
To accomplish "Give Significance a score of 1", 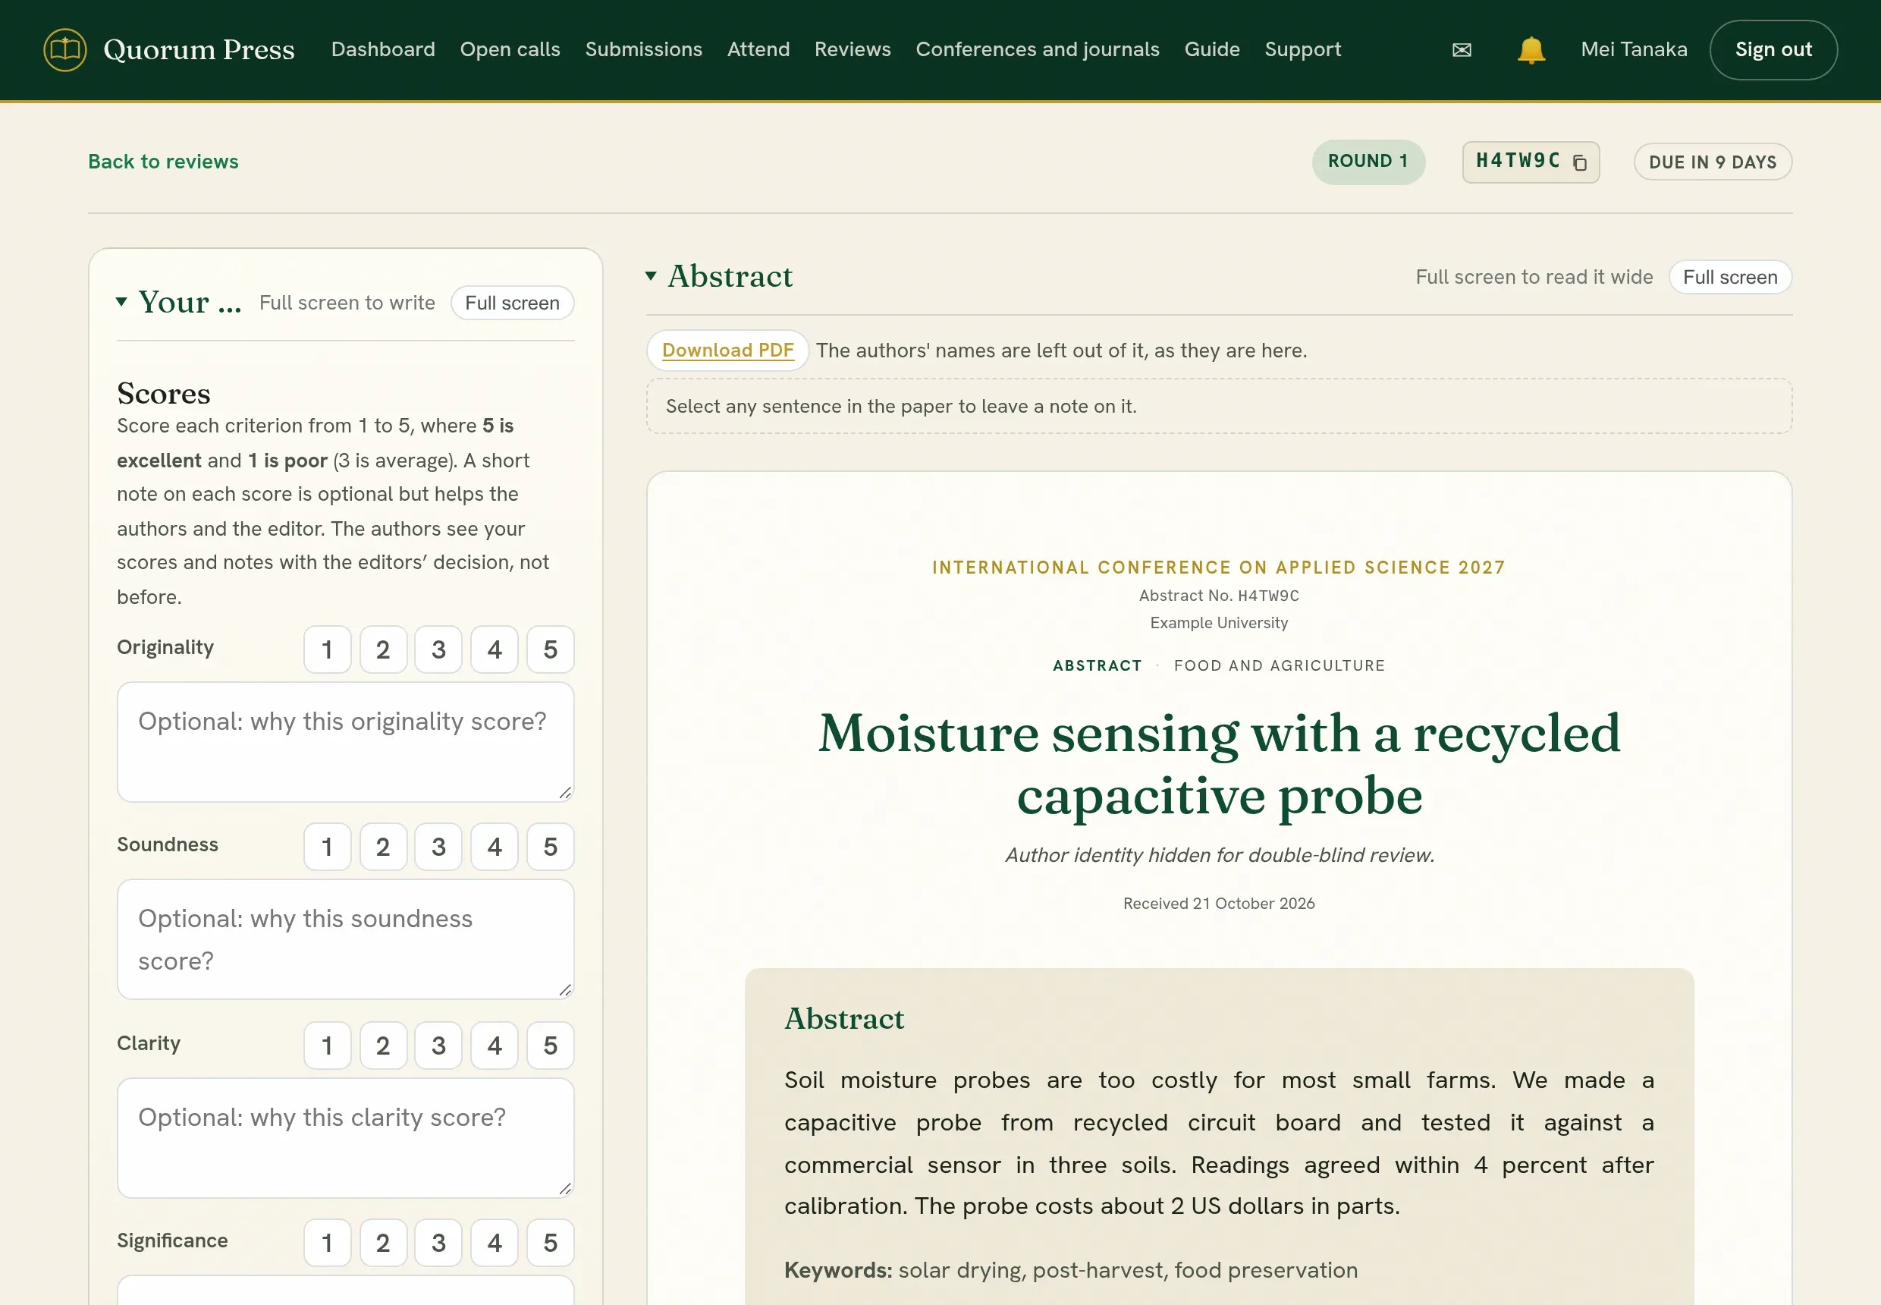I will (x=327, y=1242).
